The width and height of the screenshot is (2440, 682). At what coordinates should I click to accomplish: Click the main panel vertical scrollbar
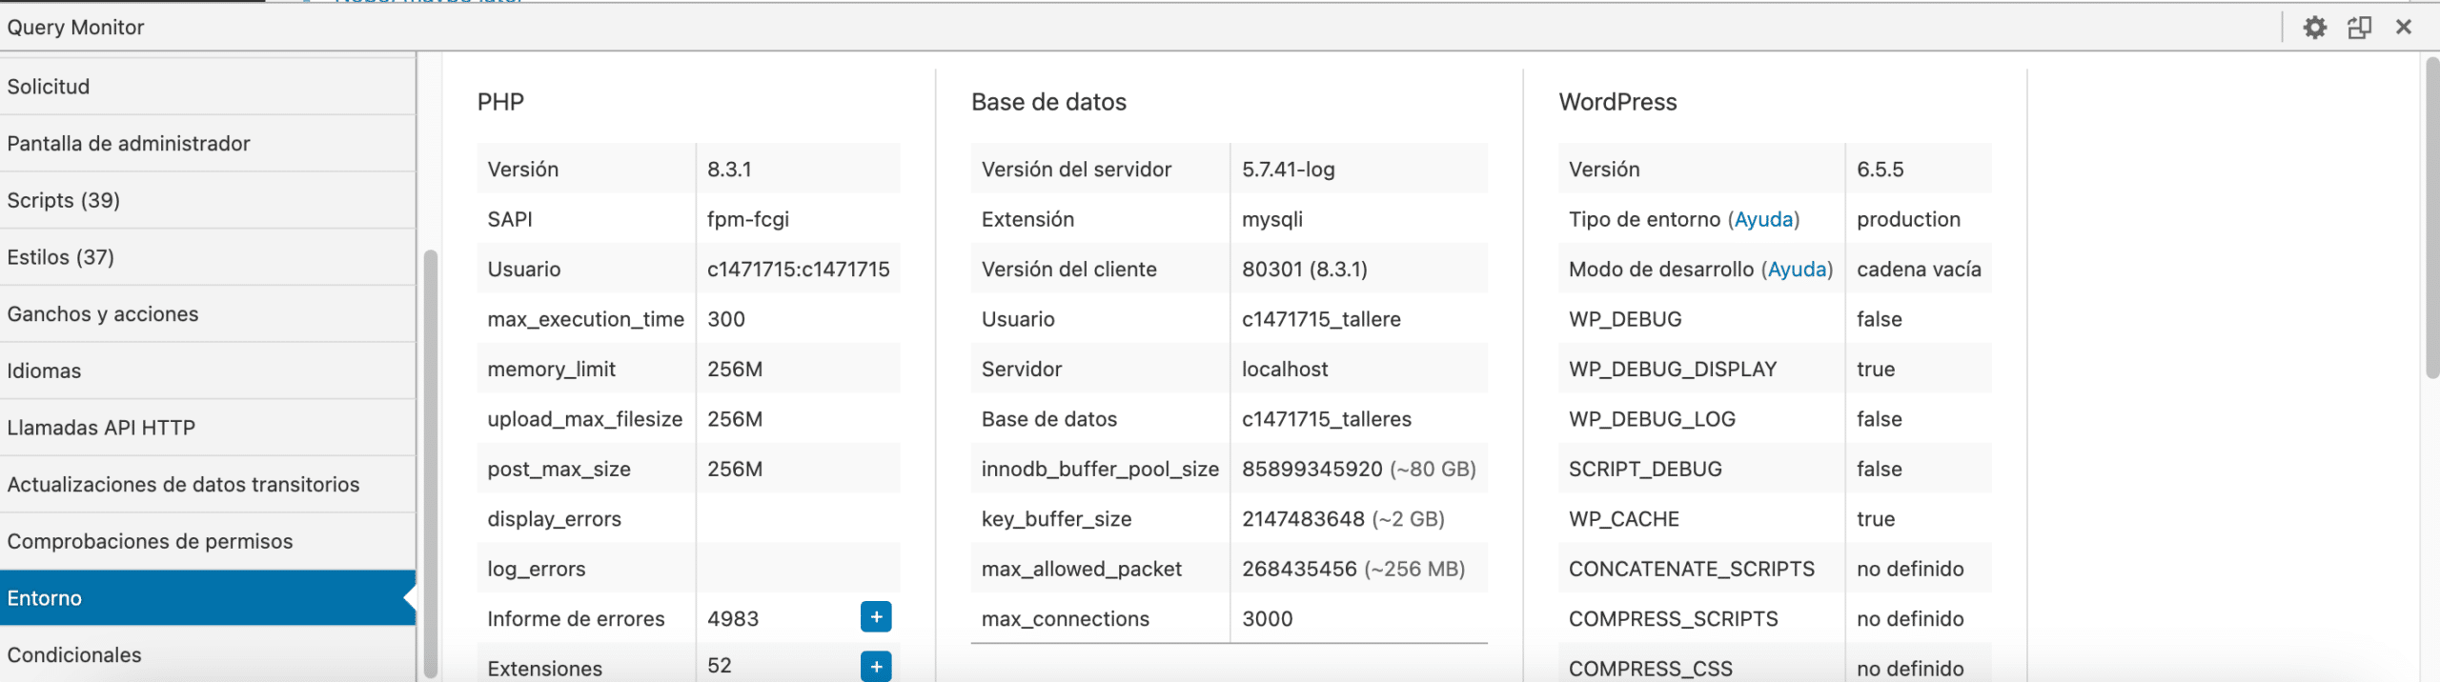tap(2431, 219)
